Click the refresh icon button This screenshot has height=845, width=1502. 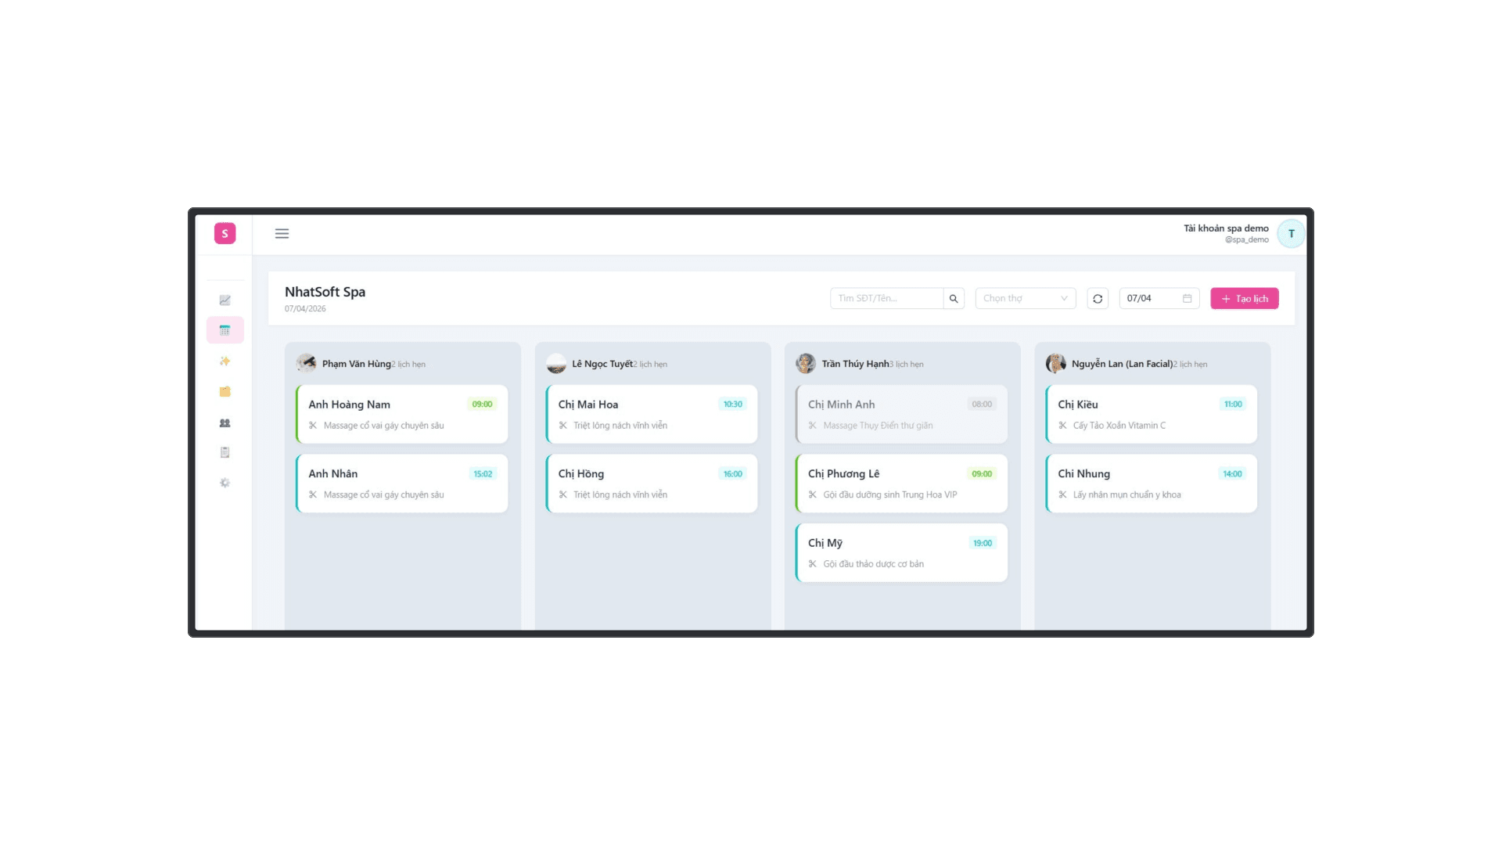1097,299
